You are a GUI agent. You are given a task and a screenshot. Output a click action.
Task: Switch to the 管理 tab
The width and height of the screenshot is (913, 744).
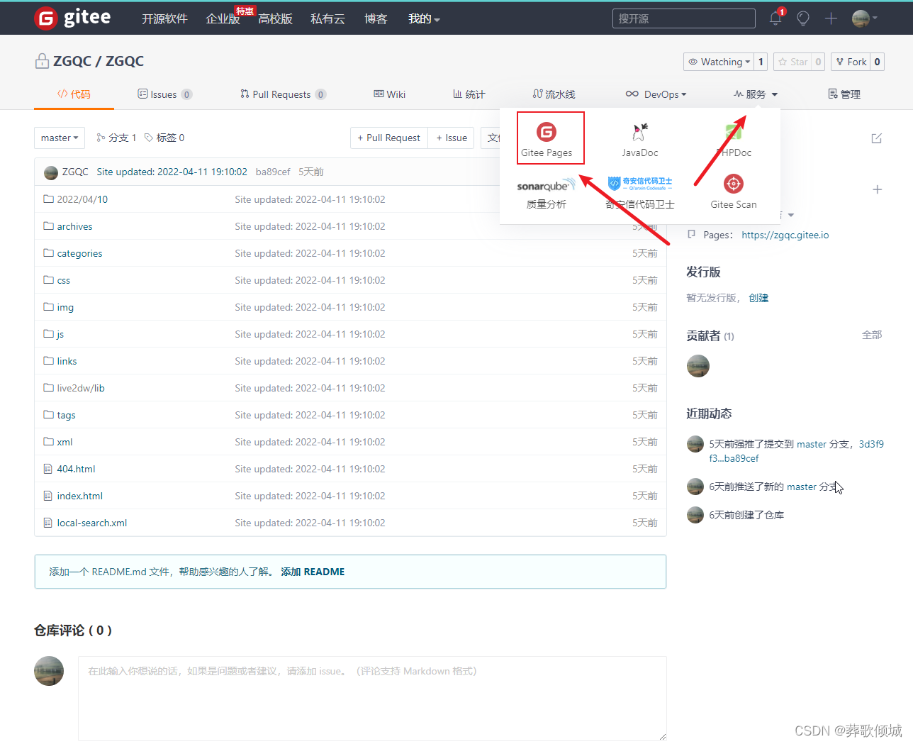(x=844, y=94)
